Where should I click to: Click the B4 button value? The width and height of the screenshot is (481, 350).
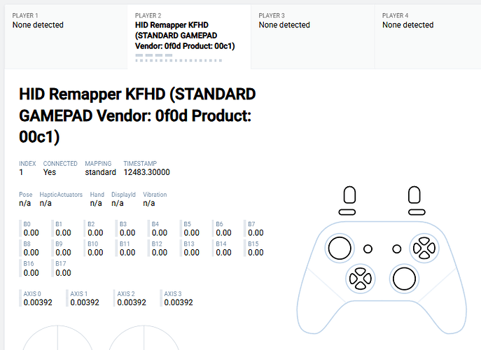[x=160, y=233]
